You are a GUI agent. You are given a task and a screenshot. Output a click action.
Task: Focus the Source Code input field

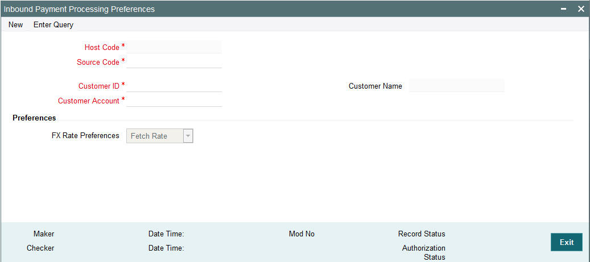[x=174, y=61]
